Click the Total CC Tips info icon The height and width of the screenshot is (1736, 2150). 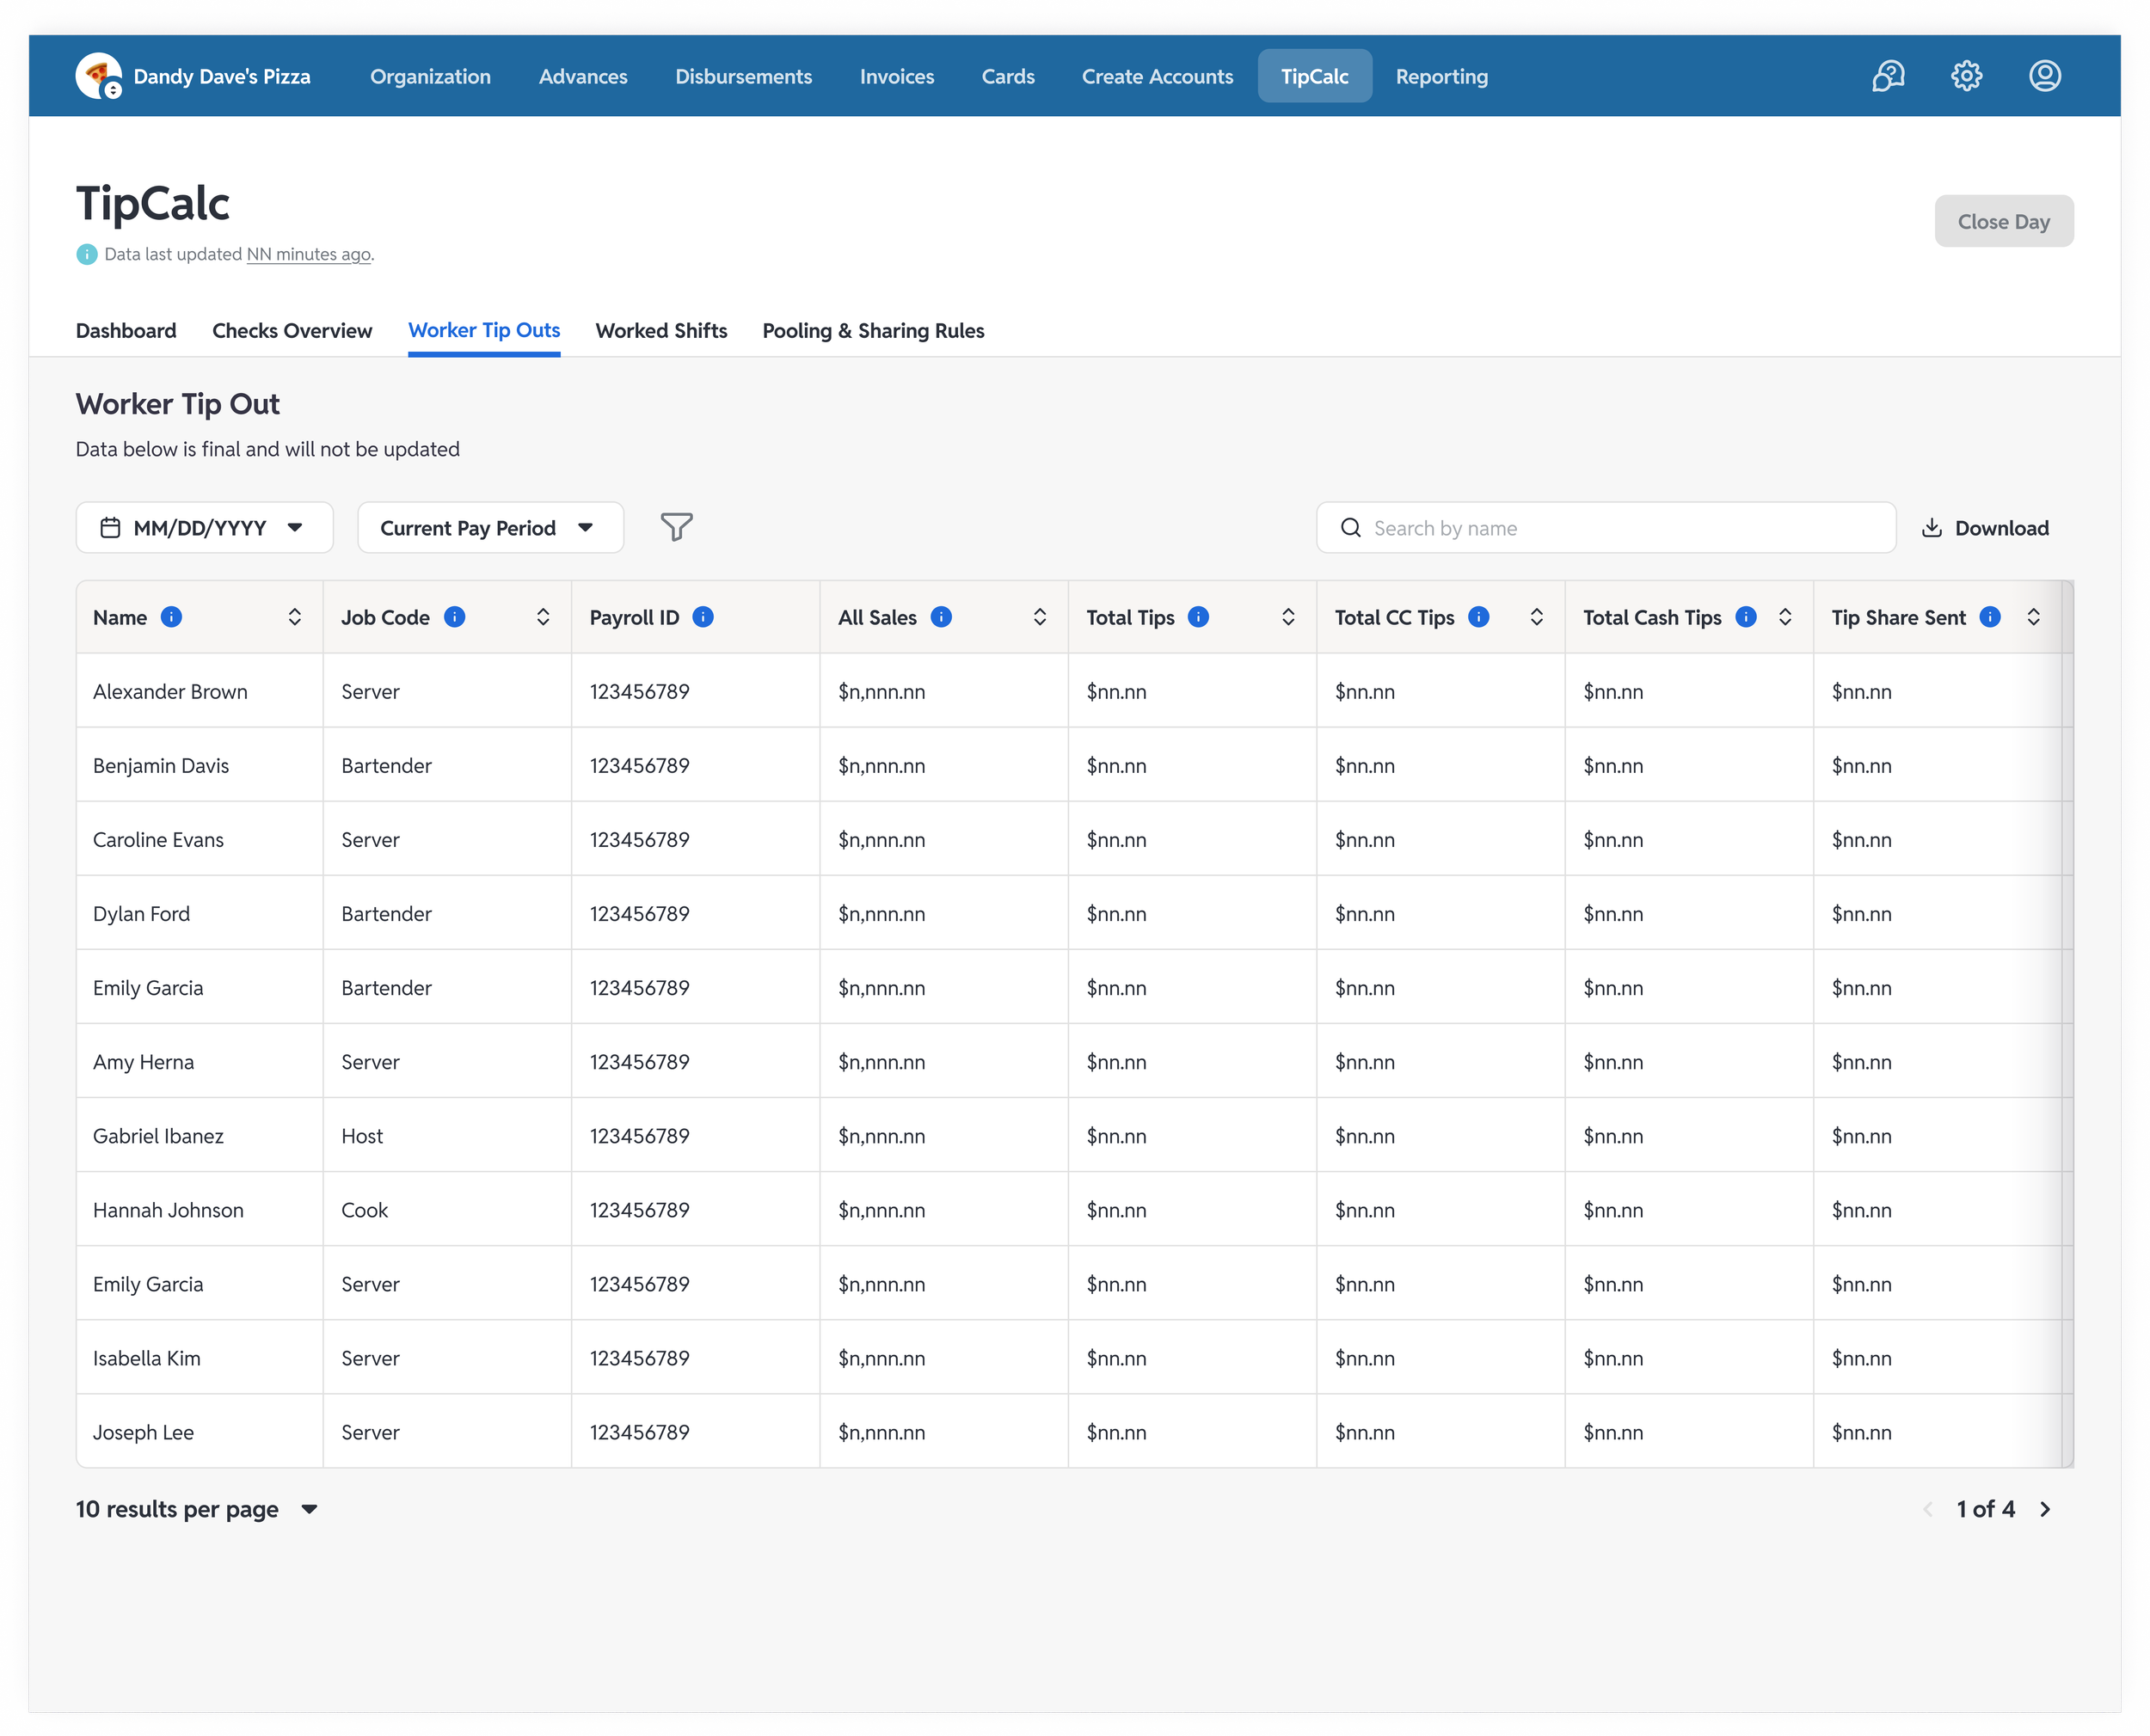coord(1478,617)
